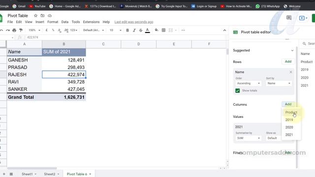Open the Data menu
Viewport: 315px width, 177px height.
point(64,22)
